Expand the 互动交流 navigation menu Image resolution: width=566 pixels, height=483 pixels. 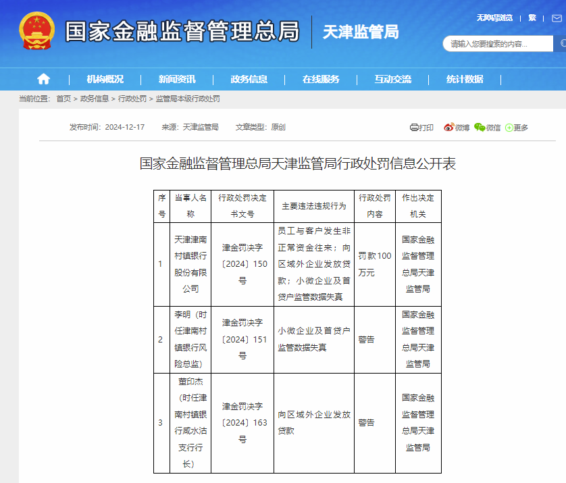click(392, 79)
